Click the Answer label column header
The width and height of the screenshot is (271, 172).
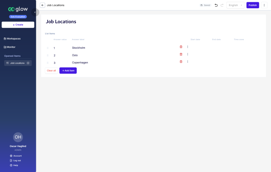click(78, 39)
